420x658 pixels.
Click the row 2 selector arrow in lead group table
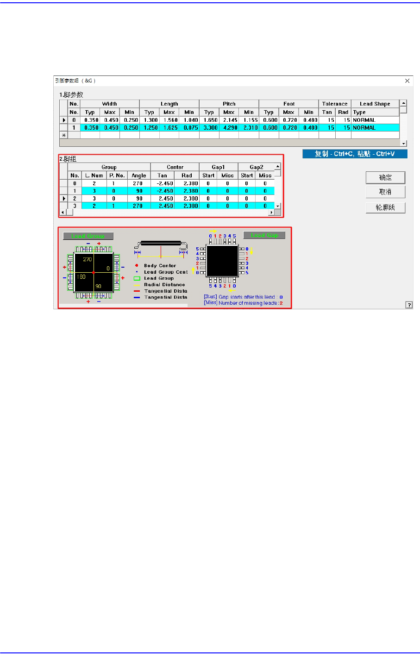click(x=64, y=198)
